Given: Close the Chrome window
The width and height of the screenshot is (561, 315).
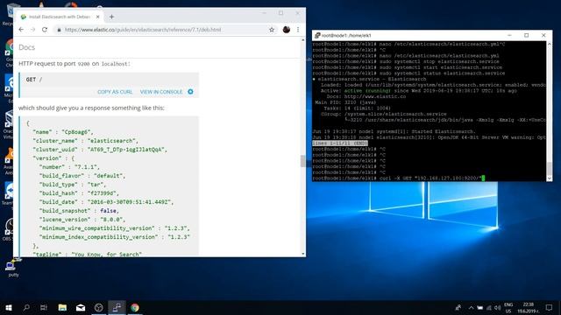Looking at the screenshot, I should [297, 13].
